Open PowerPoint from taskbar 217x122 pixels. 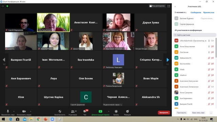tap(45, 119)
